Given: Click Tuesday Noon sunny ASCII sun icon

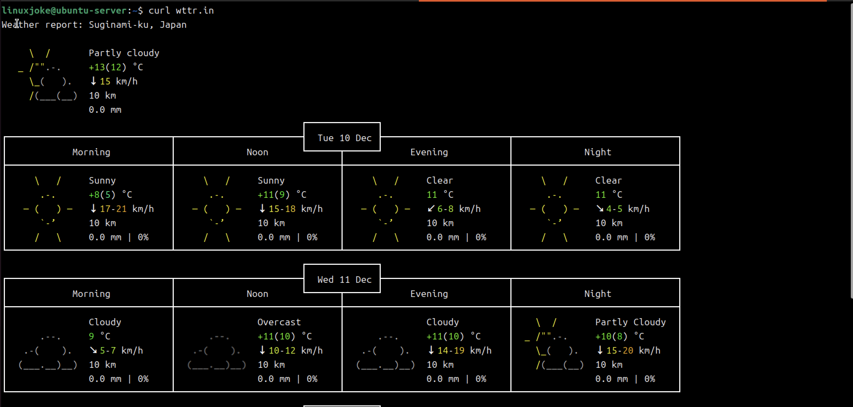Looking at the screenshot, I should click(217, 209).
